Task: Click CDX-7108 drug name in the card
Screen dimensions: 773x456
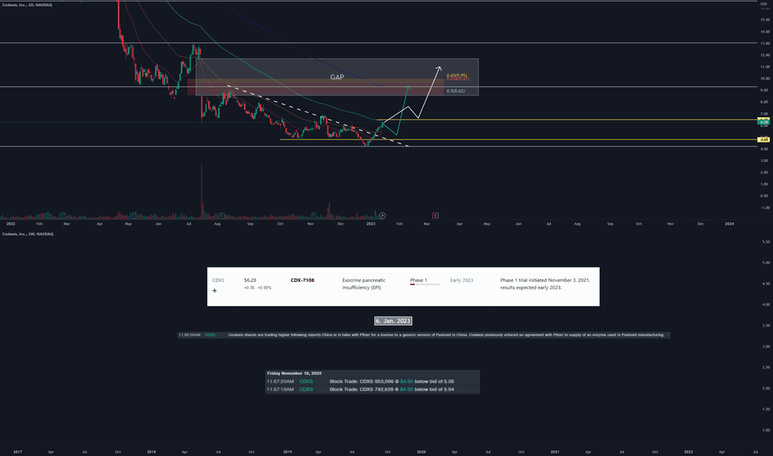Action: click(x=302, y=280)
